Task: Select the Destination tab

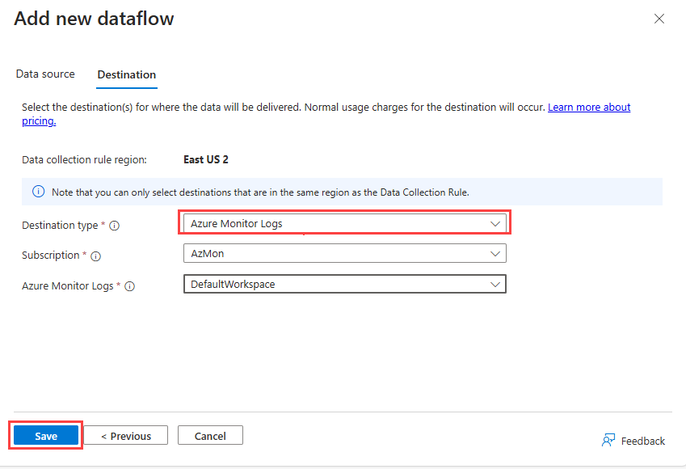Action: click(127, 75)
